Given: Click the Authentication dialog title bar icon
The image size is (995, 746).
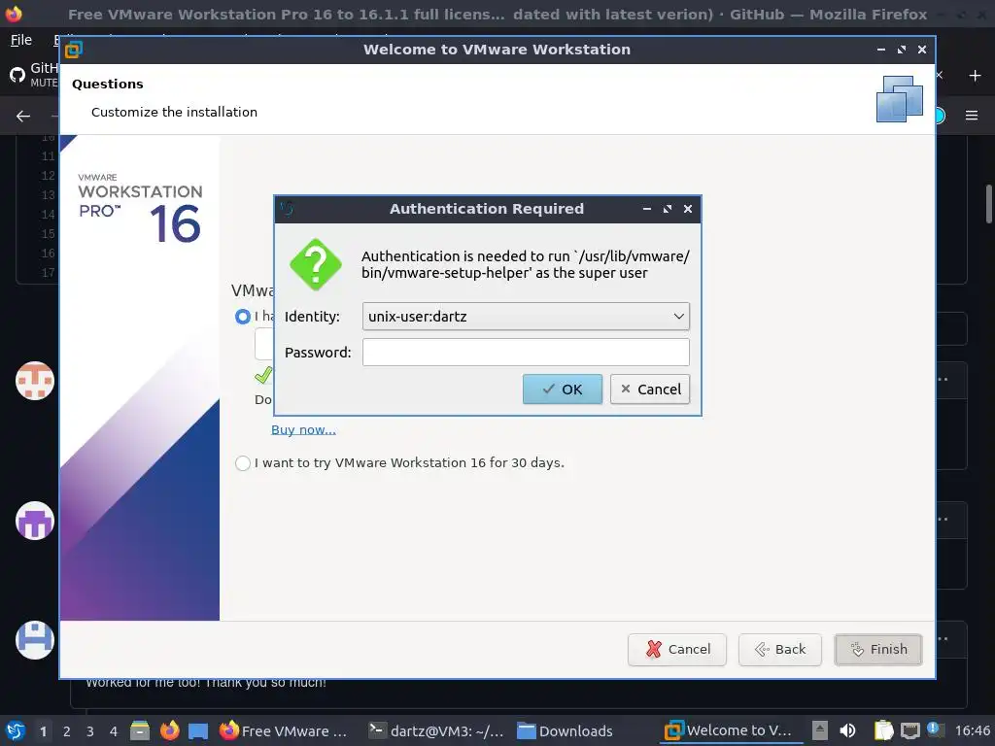Looking at the screenshot, I should (x=288, y=209).
